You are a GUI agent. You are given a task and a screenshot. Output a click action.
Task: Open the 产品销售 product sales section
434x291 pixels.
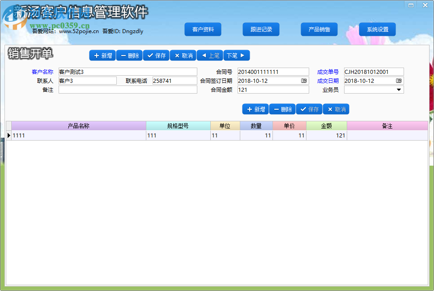click(319, 29)
